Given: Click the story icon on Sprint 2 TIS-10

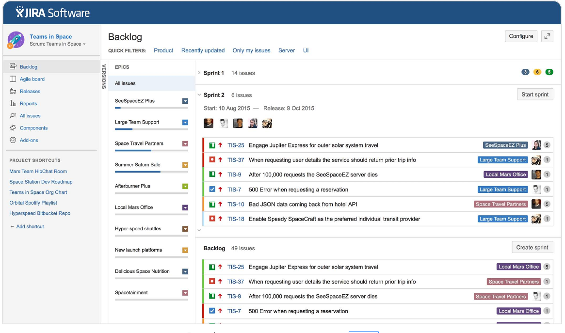Looking at the screenshot, I should (212, 204).
